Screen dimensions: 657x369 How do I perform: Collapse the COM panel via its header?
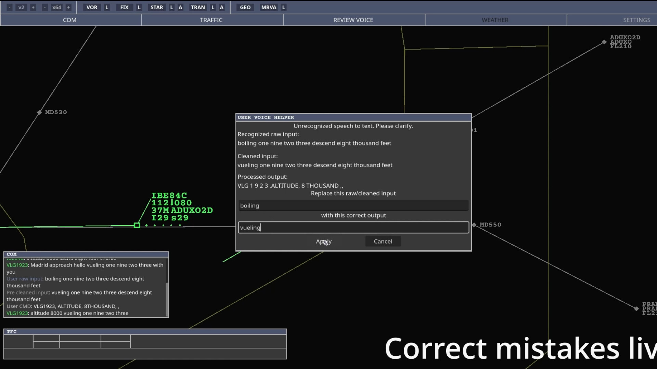point(86,254)
